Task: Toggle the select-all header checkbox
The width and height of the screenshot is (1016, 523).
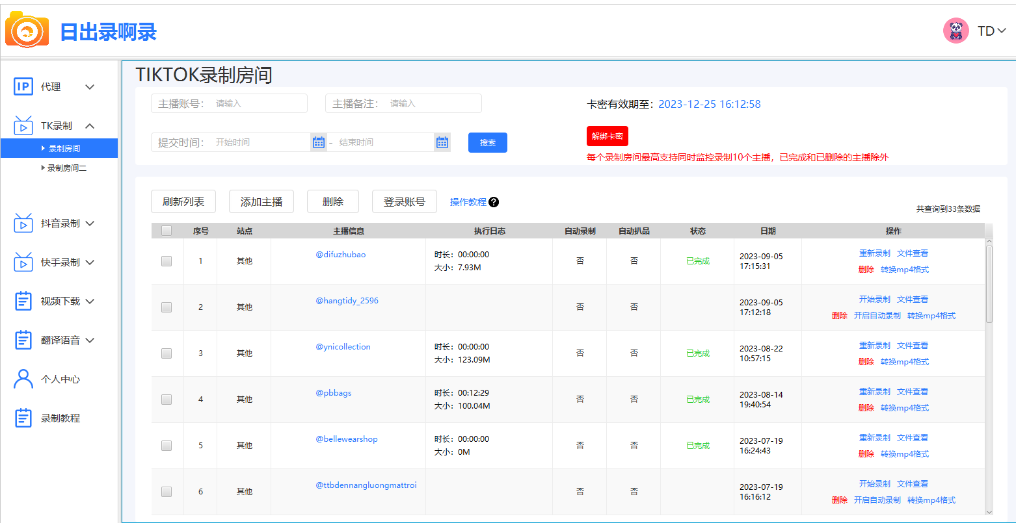Action: [x=167, y=231]
